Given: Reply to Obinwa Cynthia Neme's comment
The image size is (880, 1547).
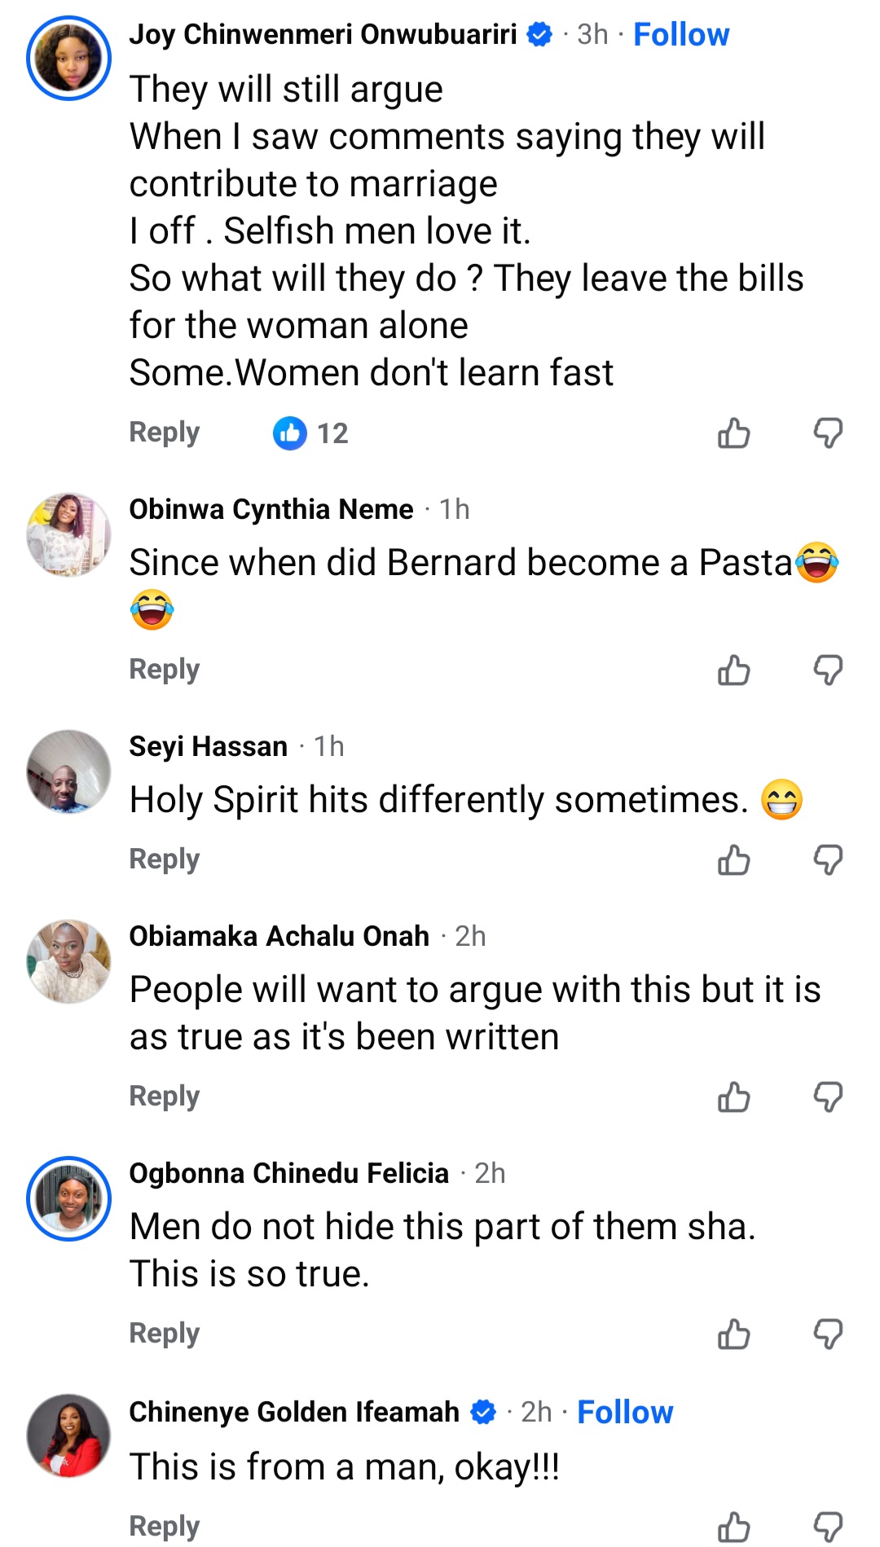Looking at the screenshot, I should (164, 670).
